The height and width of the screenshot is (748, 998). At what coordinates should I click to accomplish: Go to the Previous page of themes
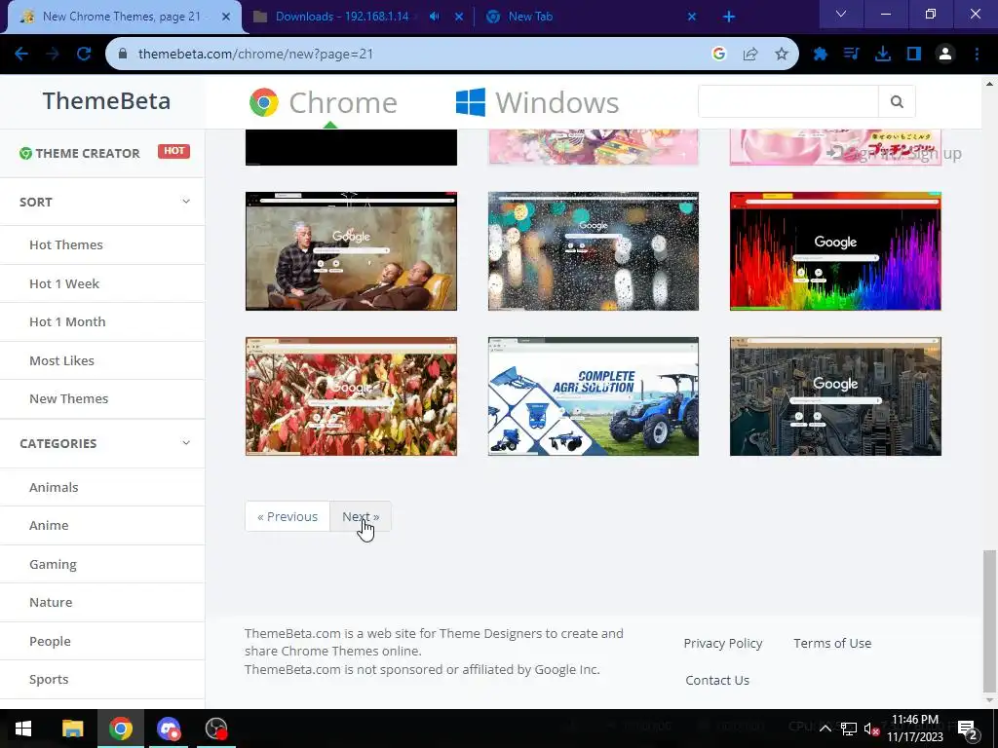[288, 516]
